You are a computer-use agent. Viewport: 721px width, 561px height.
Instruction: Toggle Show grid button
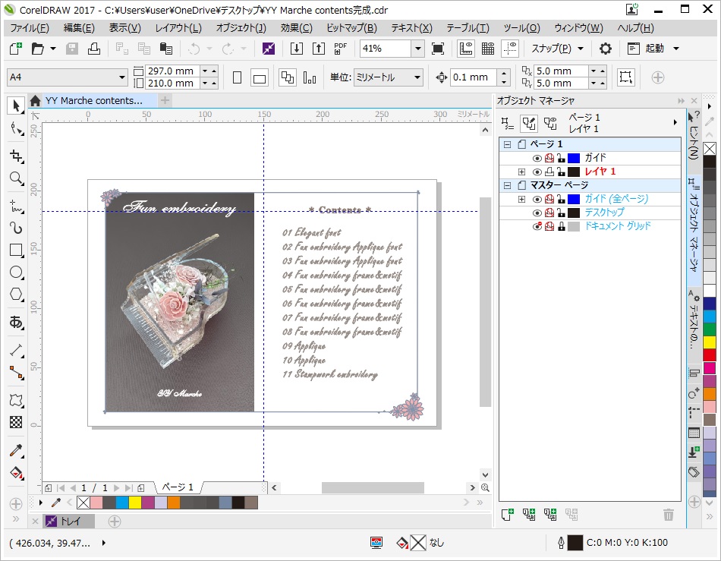click(x=488, y=49)
